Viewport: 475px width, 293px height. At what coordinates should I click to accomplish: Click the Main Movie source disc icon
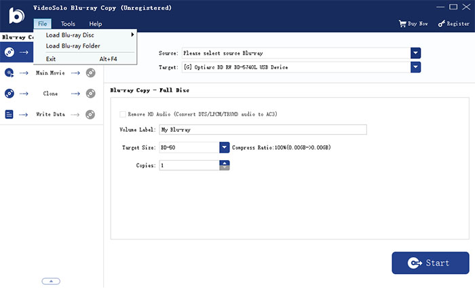click(9, 73)
